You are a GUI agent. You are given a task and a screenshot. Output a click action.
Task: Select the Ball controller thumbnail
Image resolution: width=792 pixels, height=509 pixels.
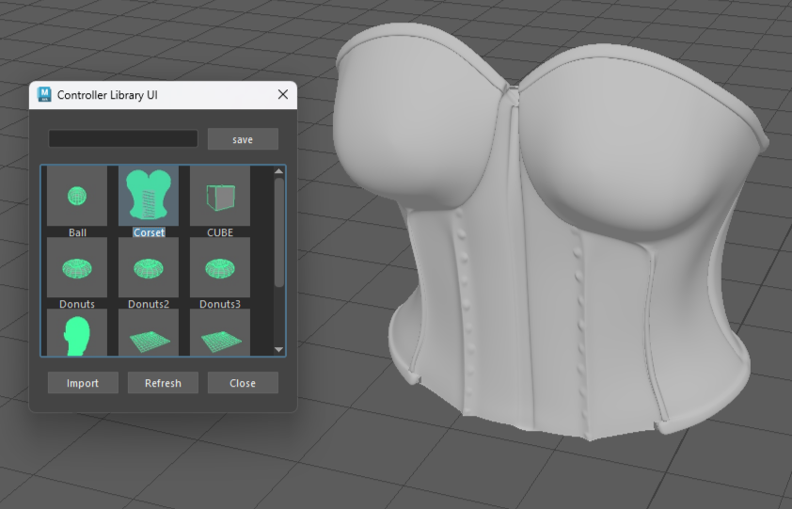click(77, 196)
